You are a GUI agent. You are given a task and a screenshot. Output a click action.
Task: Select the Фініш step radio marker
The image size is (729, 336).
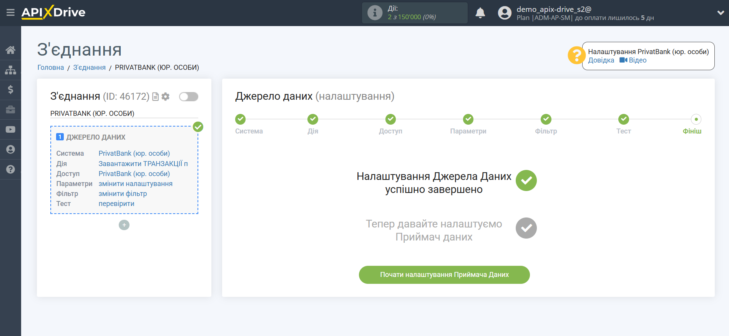pos(696,119)
